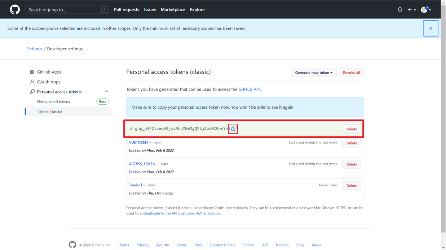
Task: Open the VUETOKEN token details
Action: pos(138,142)
